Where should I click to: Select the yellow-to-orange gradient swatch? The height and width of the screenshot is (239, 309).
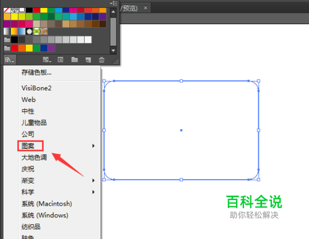[14, 31]
